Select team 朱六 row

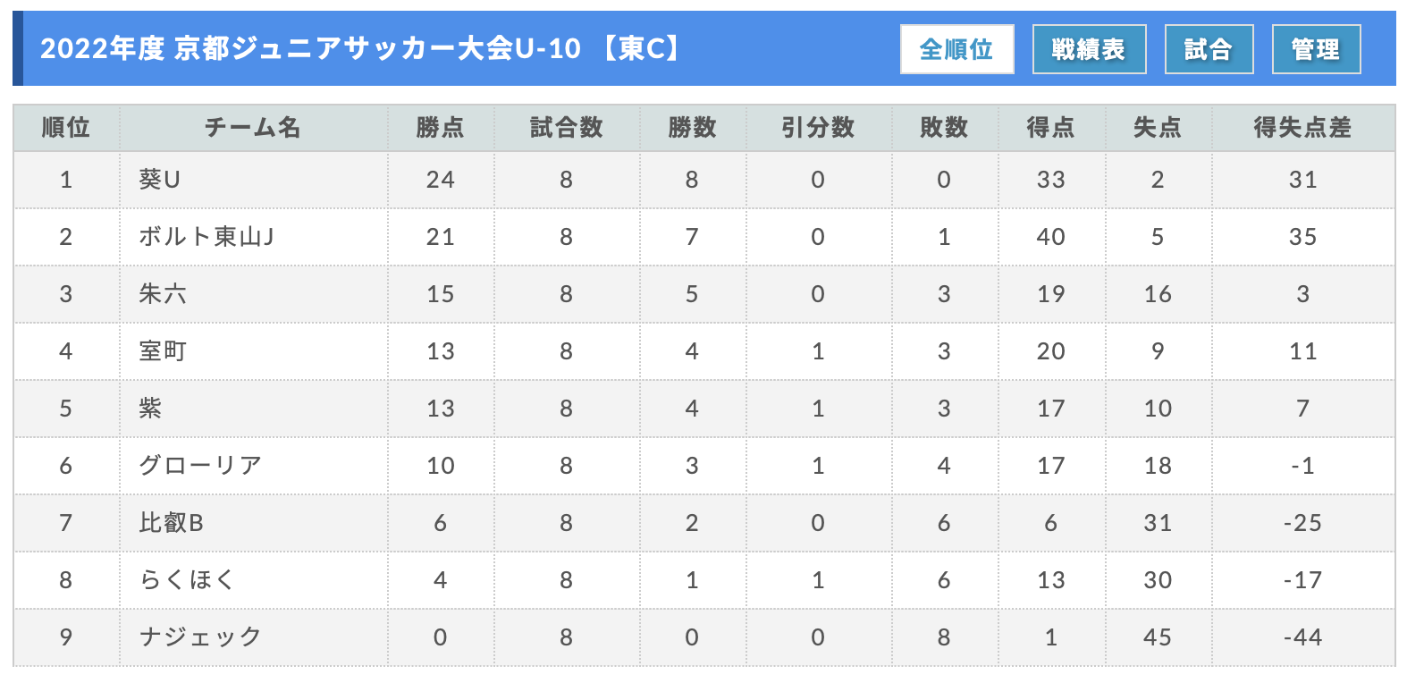(163, 294)
